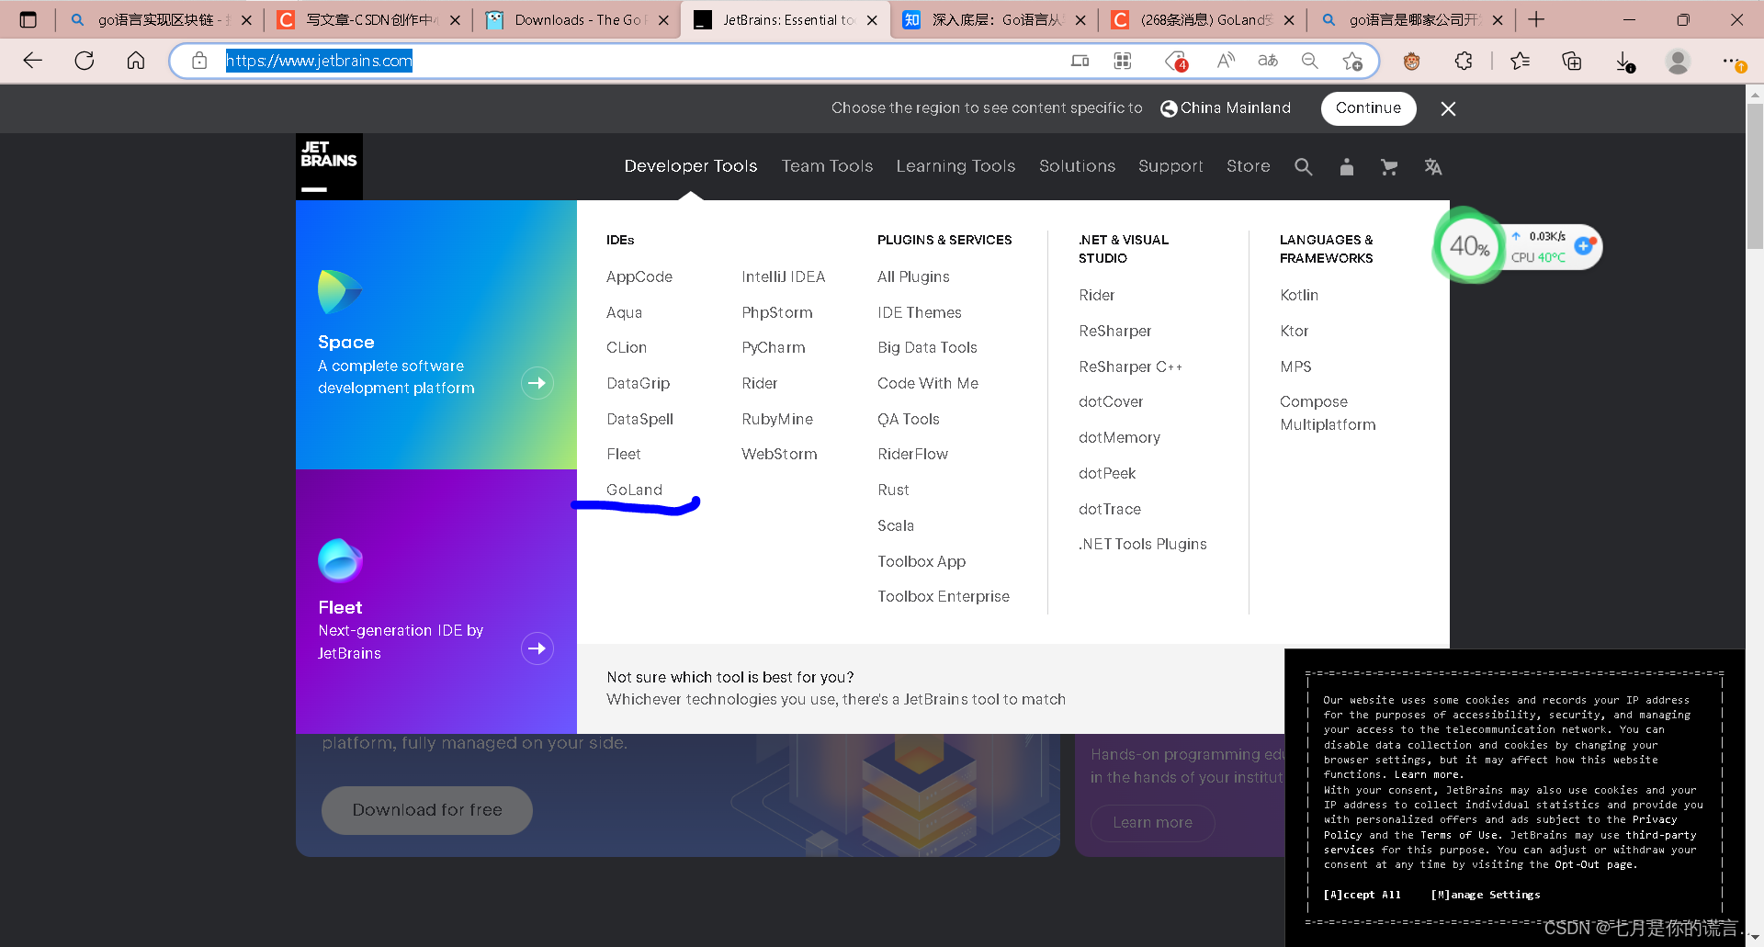Open the Downloads panel in Edge toolbar
Screen dimensions: 1764x947
1624,61
